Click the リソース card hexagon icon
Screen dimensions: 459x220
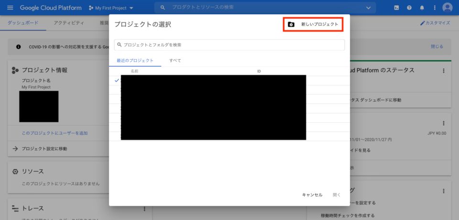tap(15, 171)
